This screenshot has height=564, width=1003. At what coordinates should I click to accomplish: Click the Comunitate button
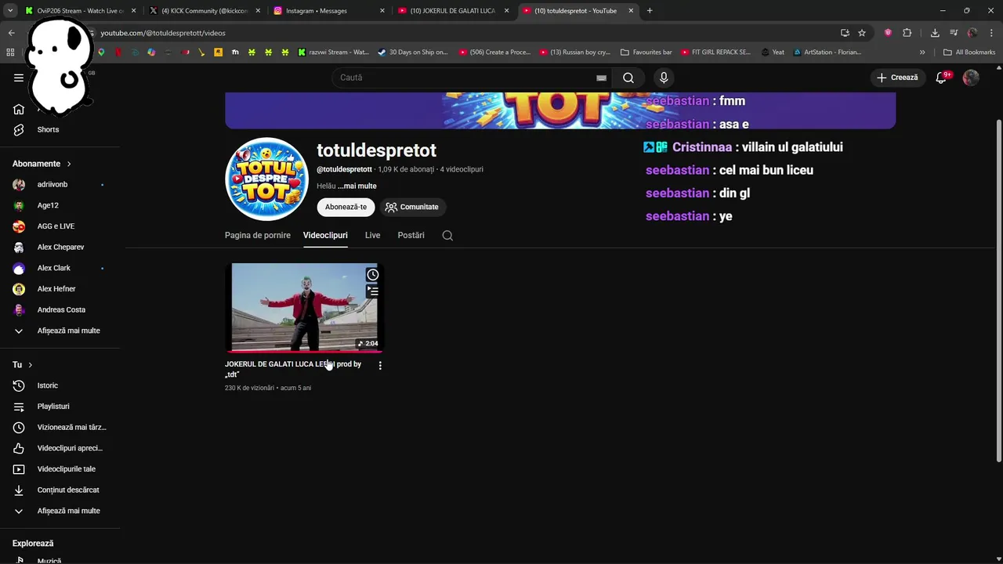click(412, 207)
